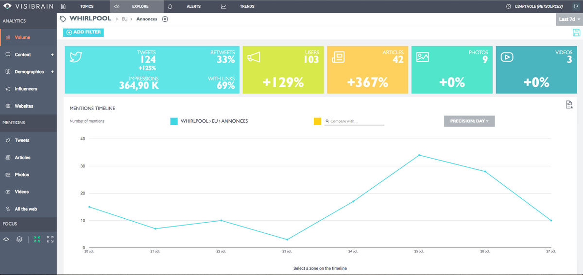Expand the Demographics section with plus sign
This screenshot has width=583, height=275.
pyautogui.click(x=52, y=72)
